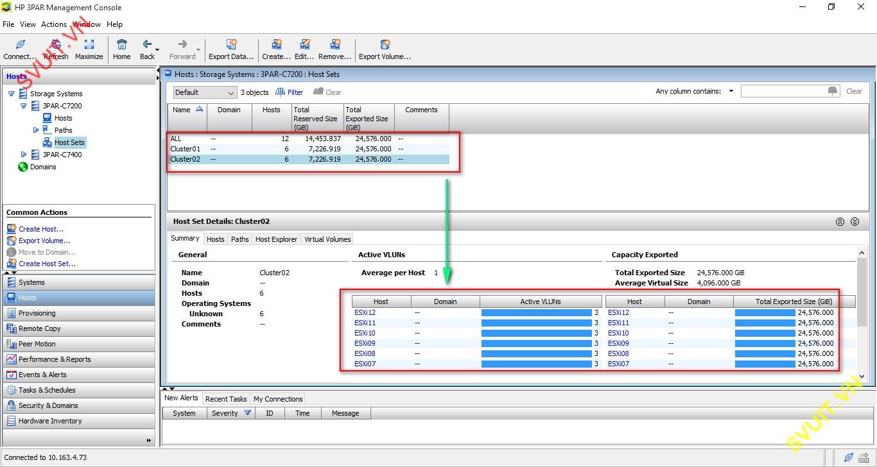Expand the Paths tree node
This screenshot has width=877, height=467.
[x=36, y=130]
